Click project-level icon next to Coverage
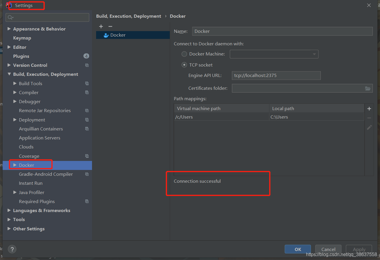The image size is (380, 260). 87,156
